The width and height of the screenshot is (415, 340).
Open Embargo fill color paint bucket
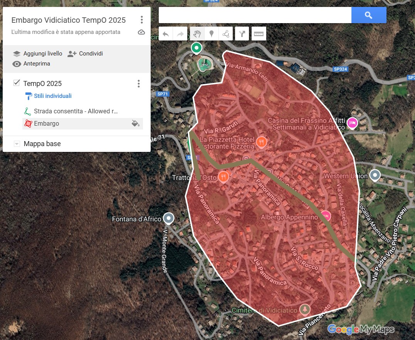click(135, 123)
